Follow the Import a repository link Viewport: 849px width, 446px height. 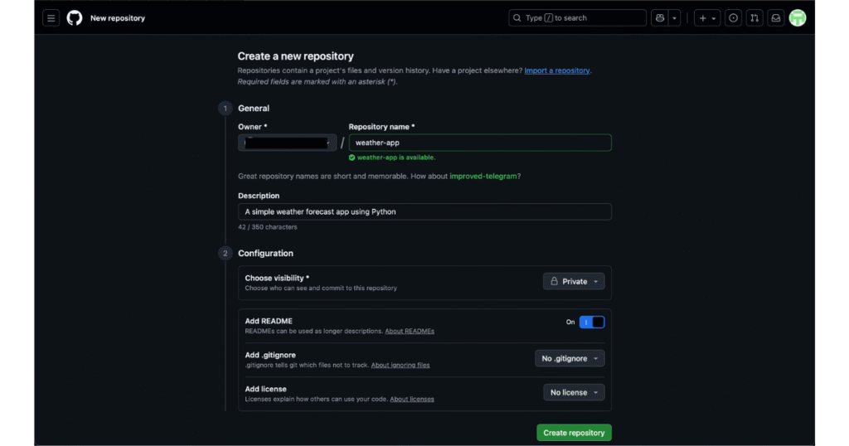click(557, 70)
